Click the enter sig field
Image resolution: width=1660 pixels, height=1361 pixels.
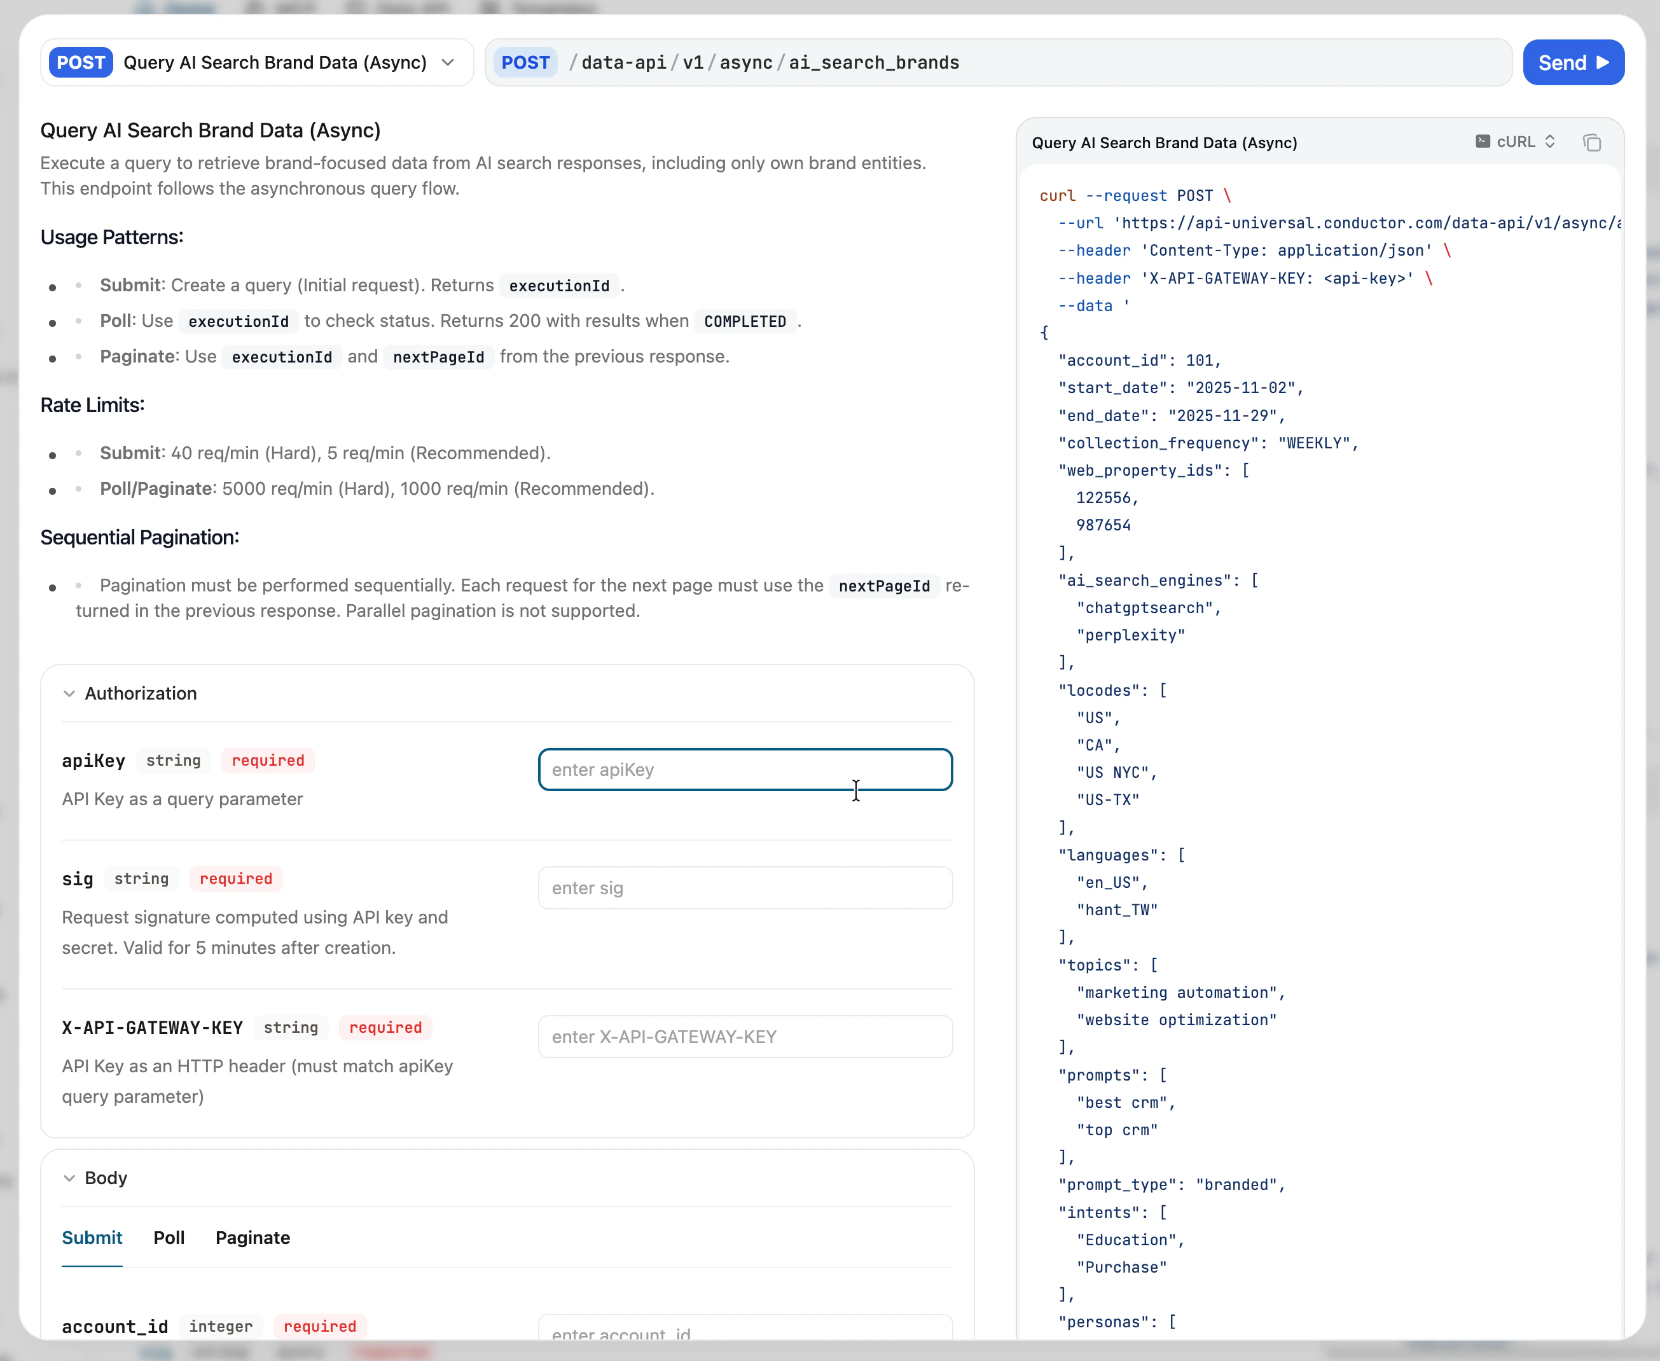click(x=745, y=888)
